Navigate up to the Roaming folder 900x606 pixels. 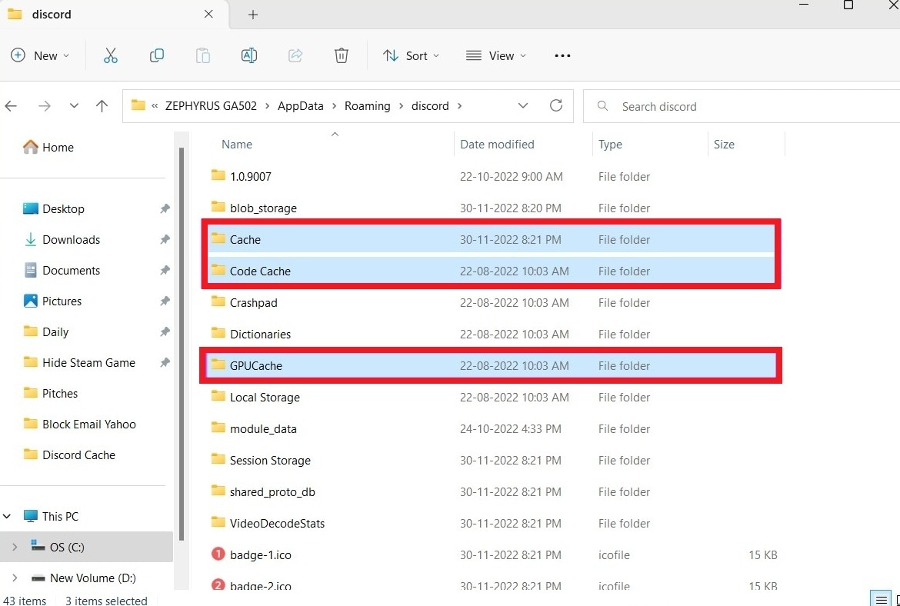(x=102, y=105)
